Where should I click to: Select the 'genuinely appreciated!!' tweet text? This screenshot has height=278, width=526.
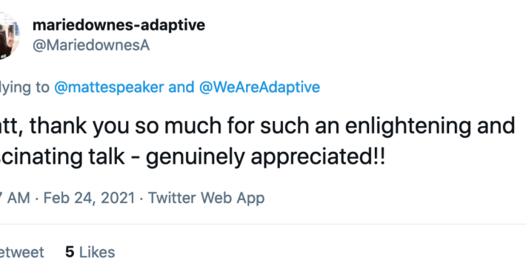(x=266, y=157)
